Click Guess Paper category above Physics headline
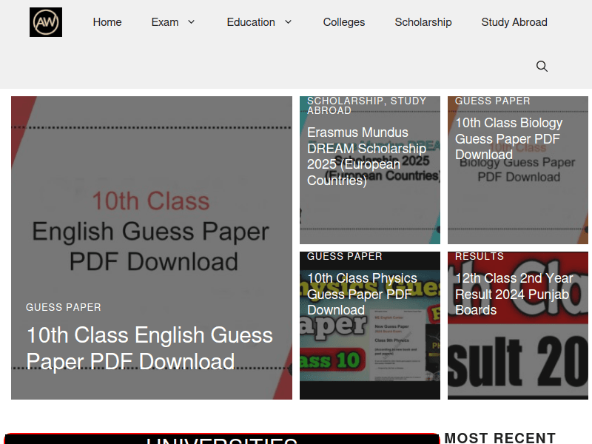This screenshot has width=592, height=444. 344,256
